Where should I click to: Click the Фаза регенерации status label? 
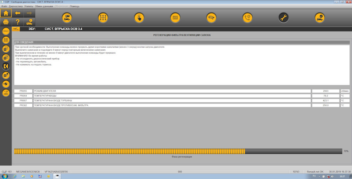click(x=182, y=157)
